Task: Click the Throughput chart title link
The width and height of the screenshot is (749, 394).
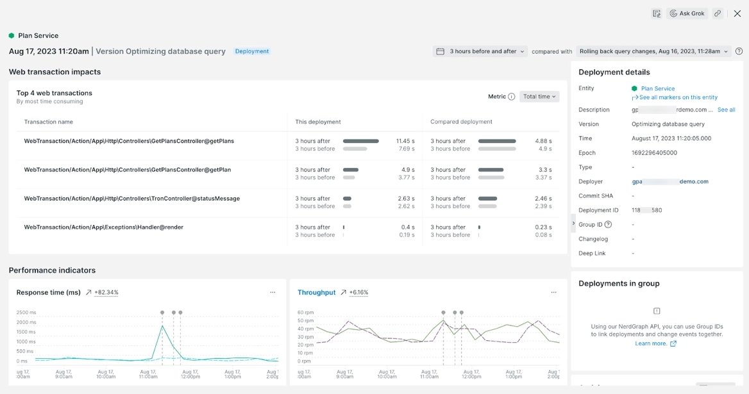Action: (x=317, y=292)
